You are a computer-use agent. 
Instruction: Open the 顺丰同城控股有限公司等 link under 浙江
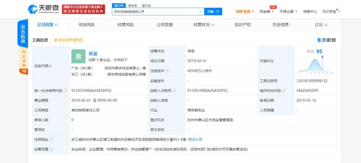(x=127, y=74)
